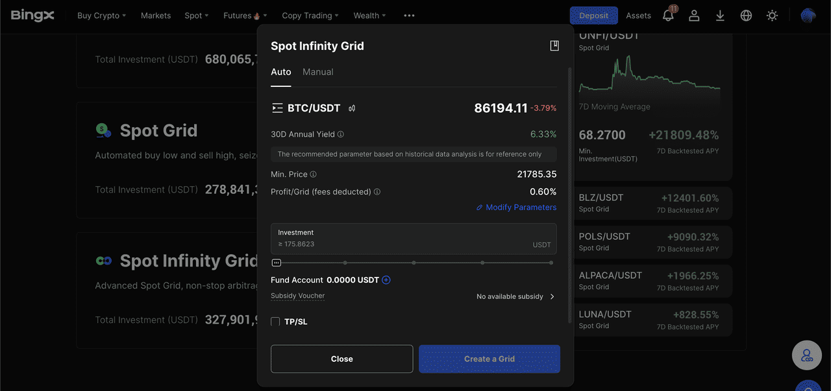Click the 30D Annual Yield info icon
This screenshot has width=831, height=391.
tap(341, 134)
